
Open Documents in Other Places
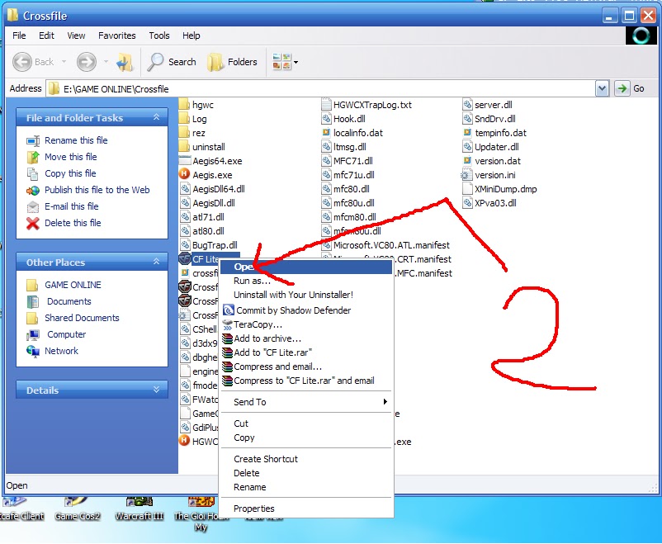tap(69, 301)
